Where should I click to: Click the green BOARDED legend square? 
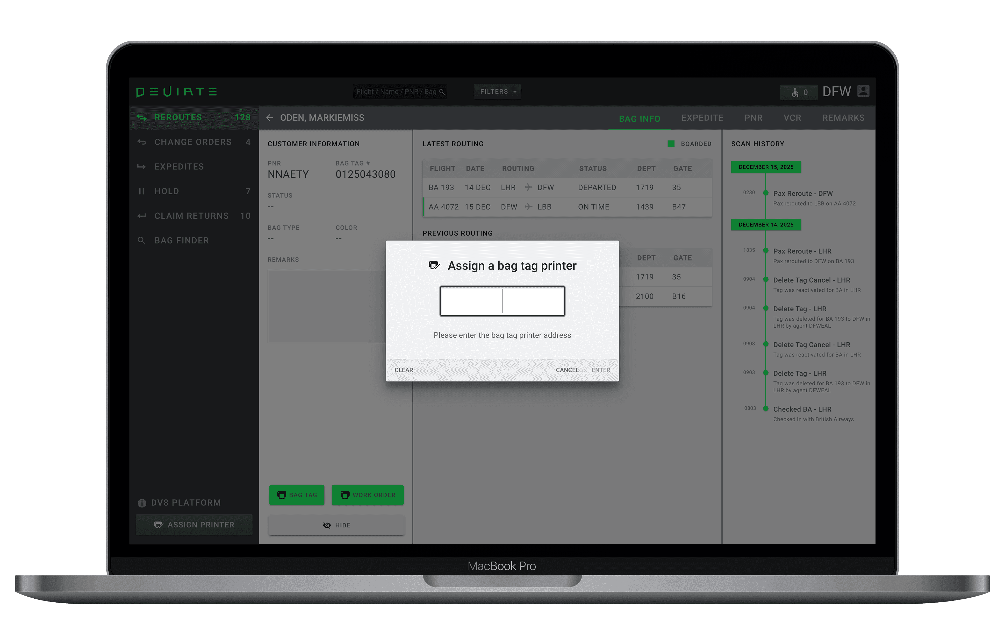coord(671,144)
